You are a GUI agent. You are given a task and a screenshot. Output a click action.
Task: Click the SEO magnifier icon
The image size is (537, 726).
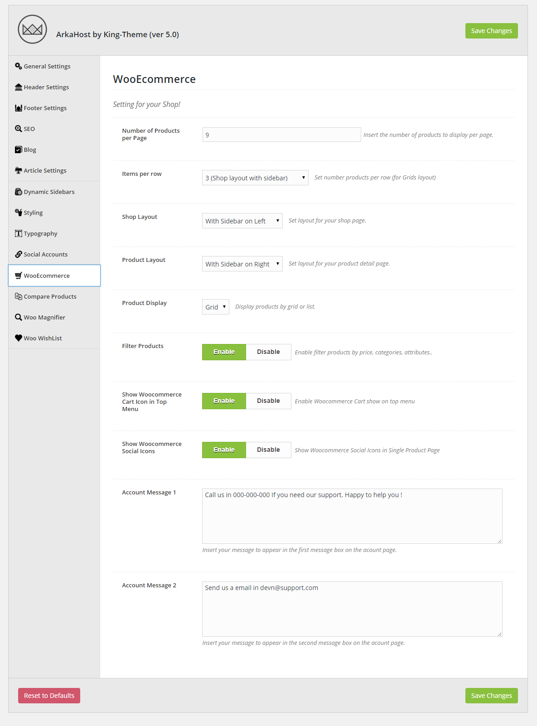point(18,129)
